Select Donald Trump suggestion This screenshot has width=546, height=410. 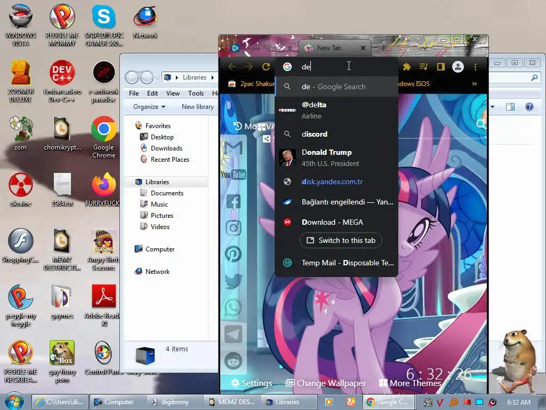tap(336, 157)
